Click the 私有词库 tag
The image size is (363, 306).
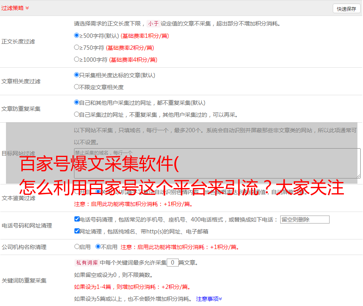click(87, 263)
